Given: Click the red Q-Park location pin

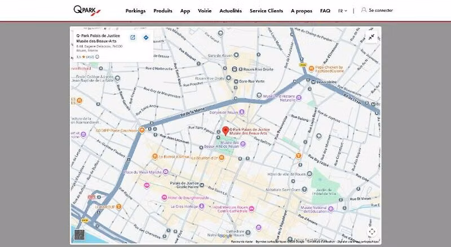Looking at the screenshot, I should pyautogui.click(x=225, y=131).
